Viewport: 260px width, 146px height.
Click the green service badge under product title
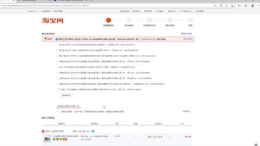click(x=61, y=139)
